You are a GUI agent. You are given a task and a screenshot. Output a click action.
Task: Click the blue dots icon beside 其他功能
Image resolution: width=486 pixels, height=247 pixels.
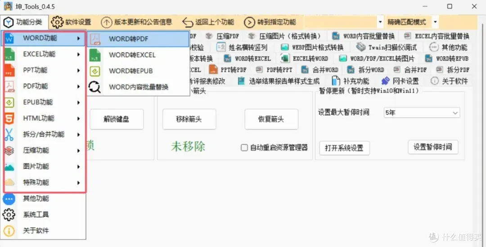click(9, 199)
